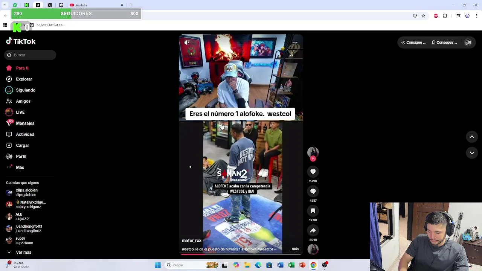This screenshot has width=482, height=271.
Task: Open the browser extensions menu
Action: (445, 16)
